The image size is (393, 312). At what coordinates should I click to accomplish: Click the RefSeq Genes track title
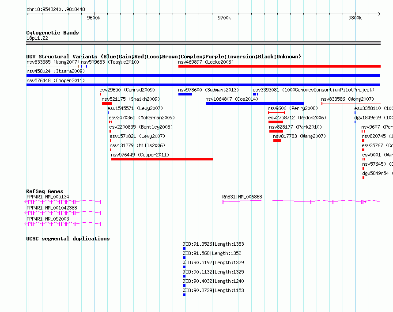(x=45, y=191)
